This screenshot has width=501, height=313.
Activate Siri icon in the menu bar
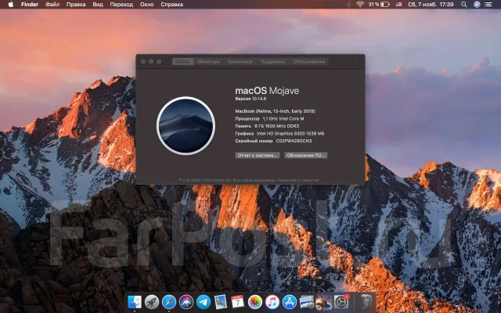click(477, 5)
